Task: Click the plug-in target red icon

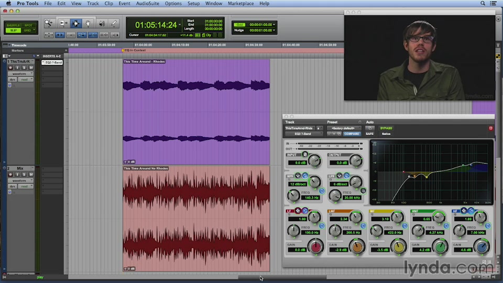Action: pos(490,128)
